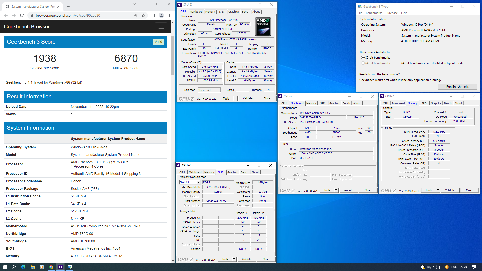Click the browser address bar URL
This screenshot has height=271, width=482.
tap(68, 15)
